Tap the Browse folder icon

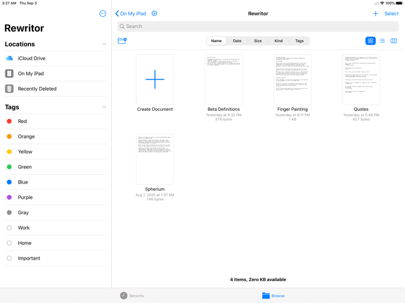point(266,295)
